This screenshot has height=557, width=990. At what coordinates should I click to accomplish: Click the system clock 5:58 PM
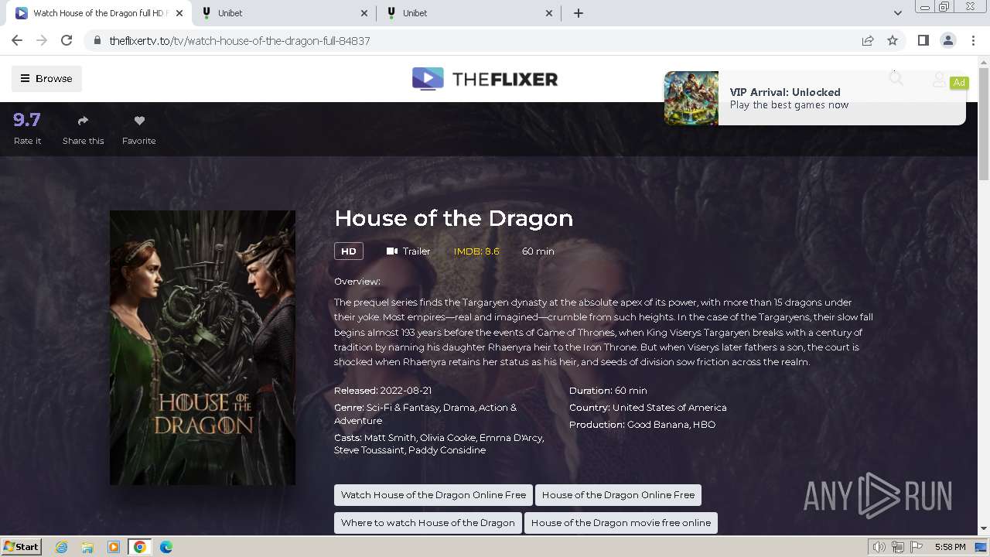point(950,547)
